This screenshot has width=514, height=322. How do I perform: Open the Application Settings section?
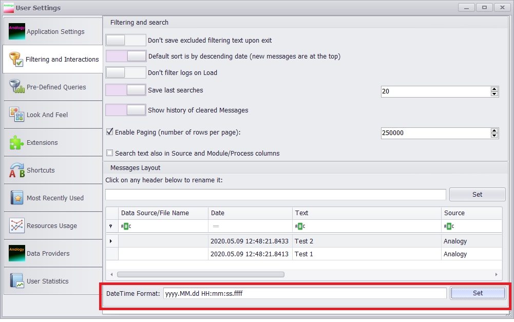[x=51, y=31]
